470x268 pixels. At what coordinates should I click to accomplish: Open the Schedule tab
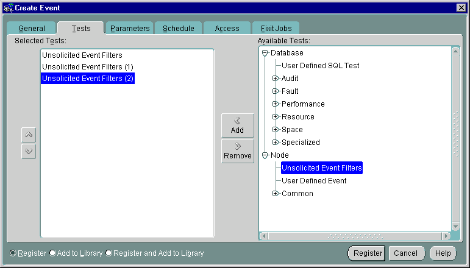tap(179, 29)
